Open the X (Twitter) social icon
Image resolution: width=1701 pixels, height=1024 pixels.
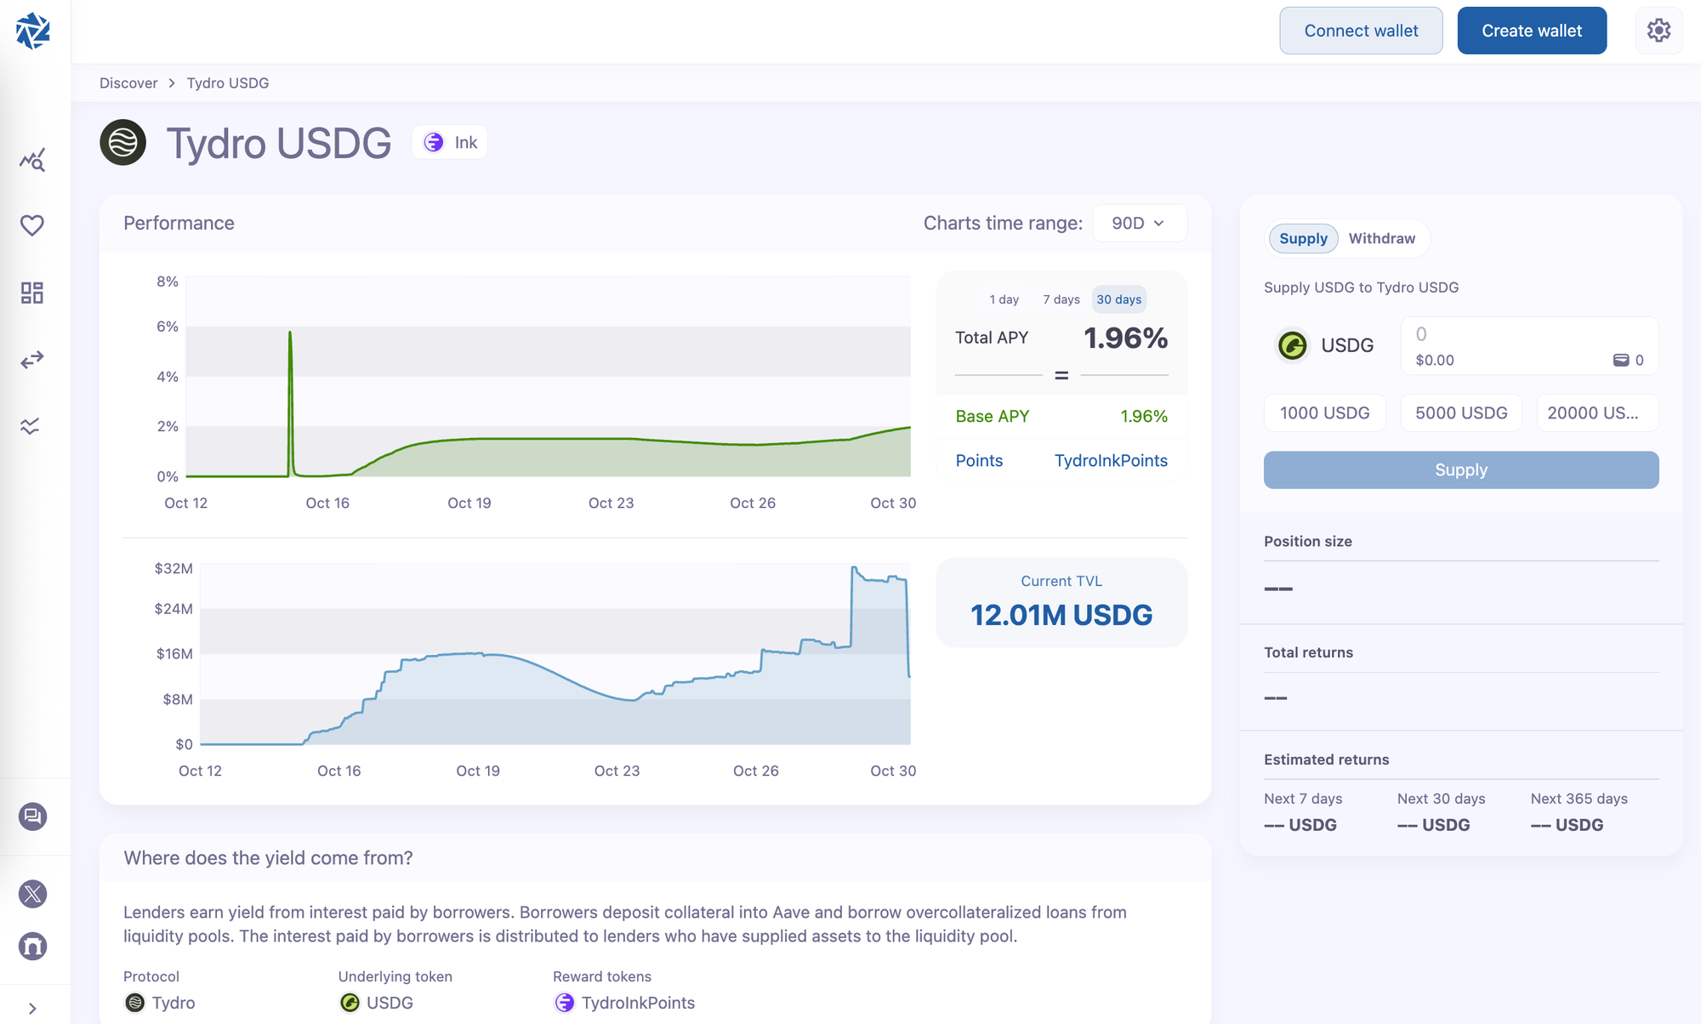[32, 894]
